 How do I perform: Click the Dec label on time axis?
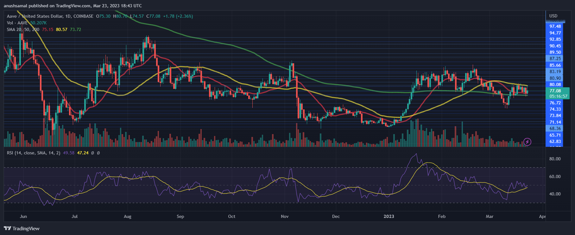point(336,216)
